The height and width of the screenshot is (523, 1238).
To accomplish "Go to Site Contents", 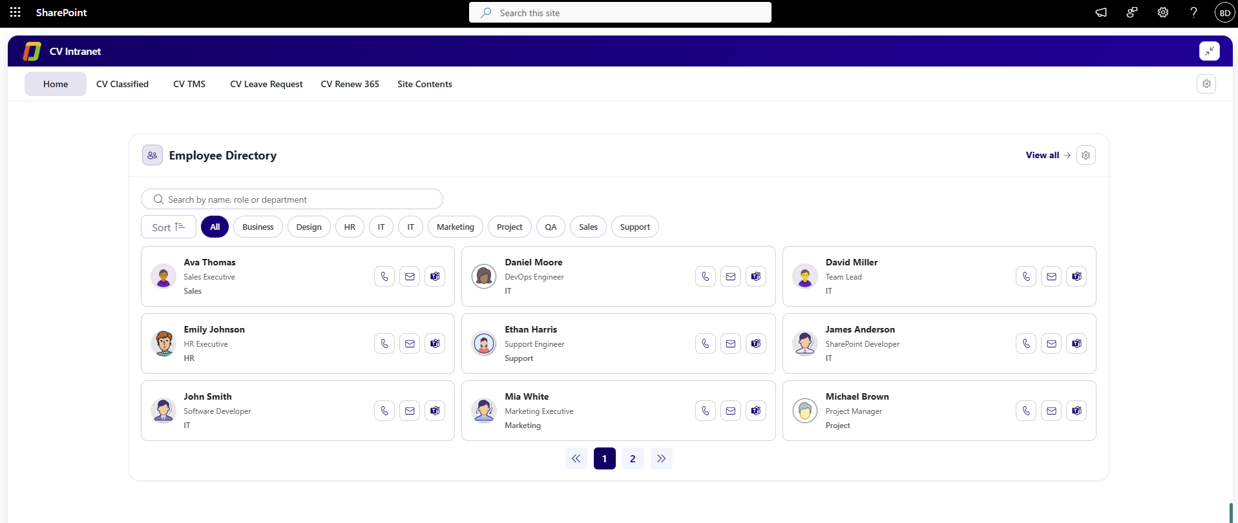I will pyautogui.click(x=425, y=84).
